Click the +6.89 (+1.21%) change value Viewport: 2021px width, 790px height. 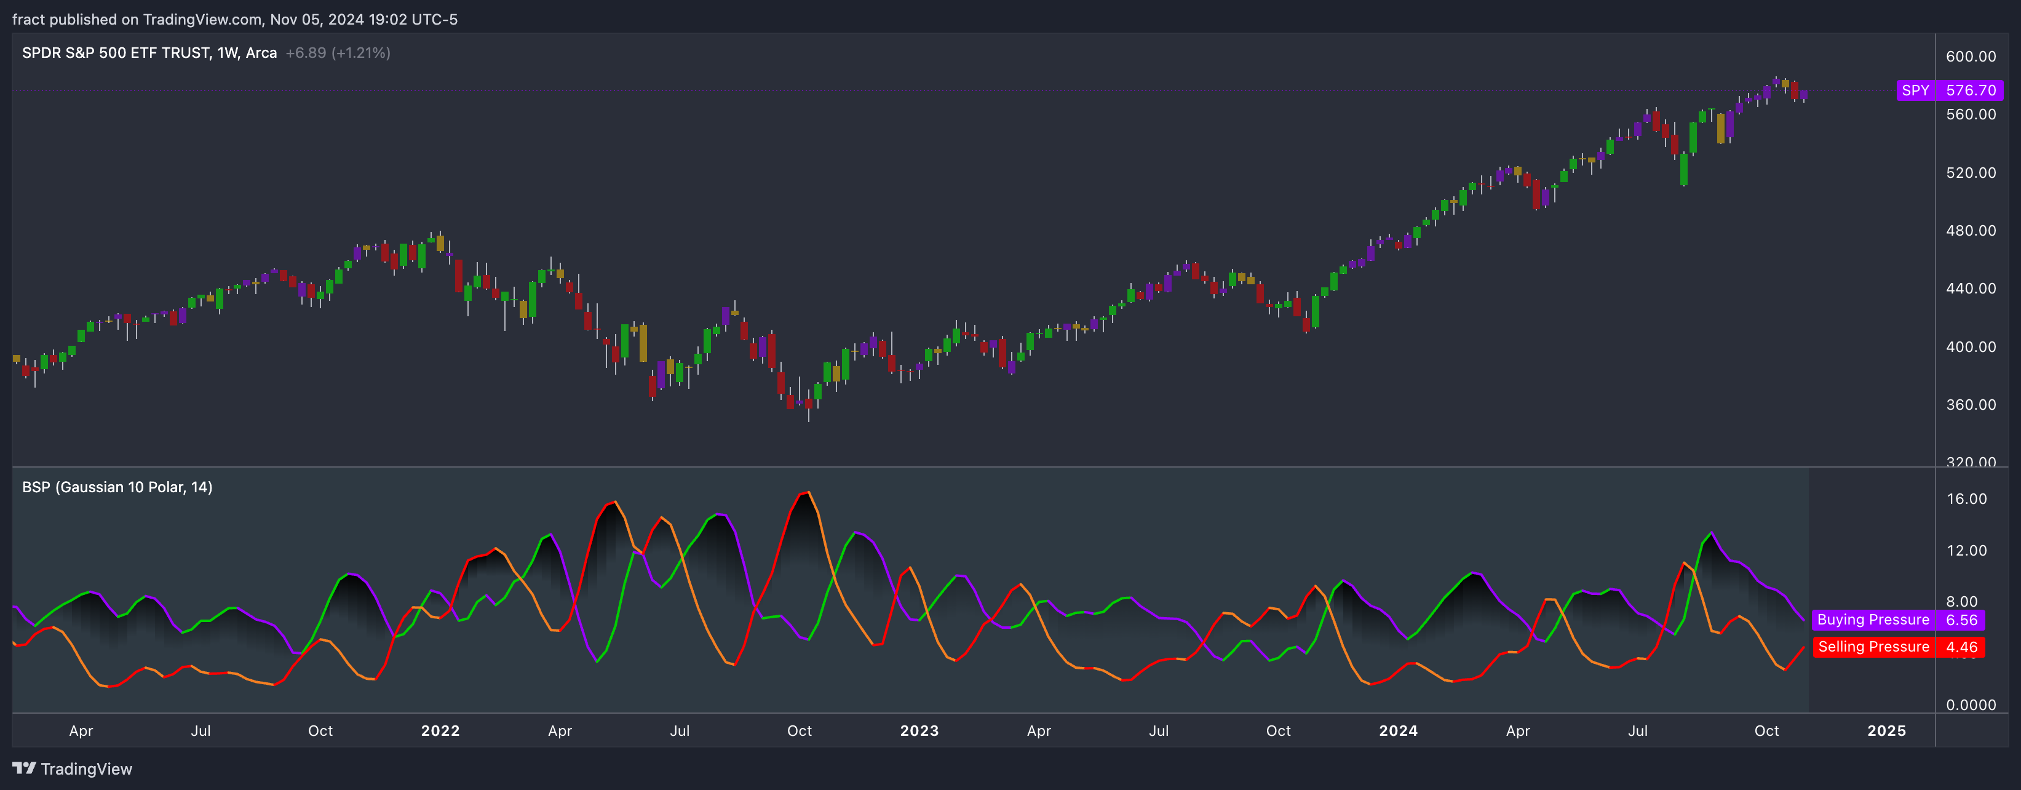click(x=338, y=52)
